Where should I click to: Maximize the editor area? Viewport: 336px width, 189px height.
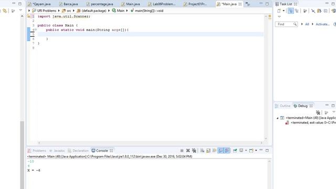click(267, 4)
